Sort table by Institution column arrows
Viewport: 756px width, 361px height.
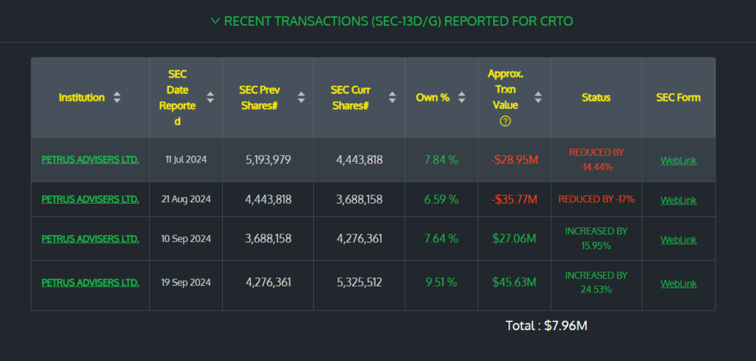[x=117, y=97]
